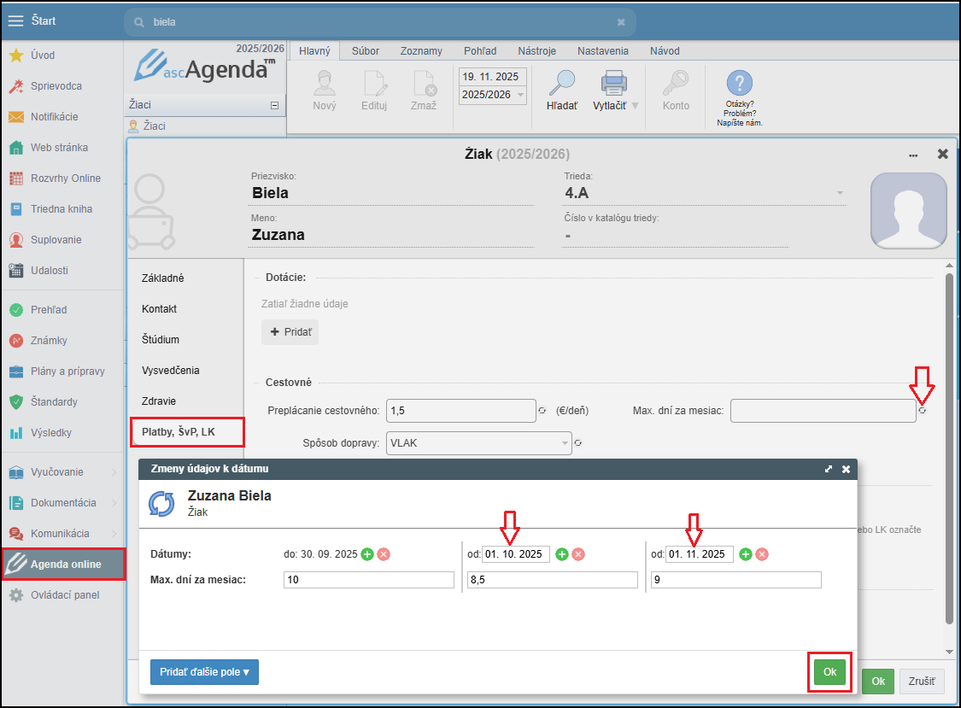This screenshot has height=708, width=961.
Task: Click history icon beside Max. dní za mesiac
Action: [x=922, y=411]
